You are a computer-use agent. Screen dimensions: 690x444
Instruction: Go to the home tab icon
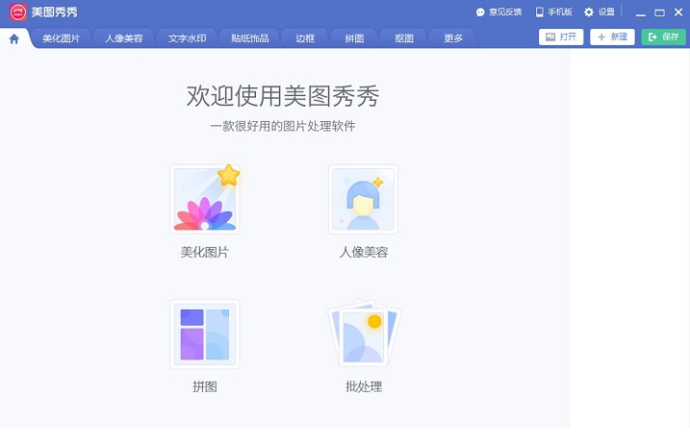point(14,38)
